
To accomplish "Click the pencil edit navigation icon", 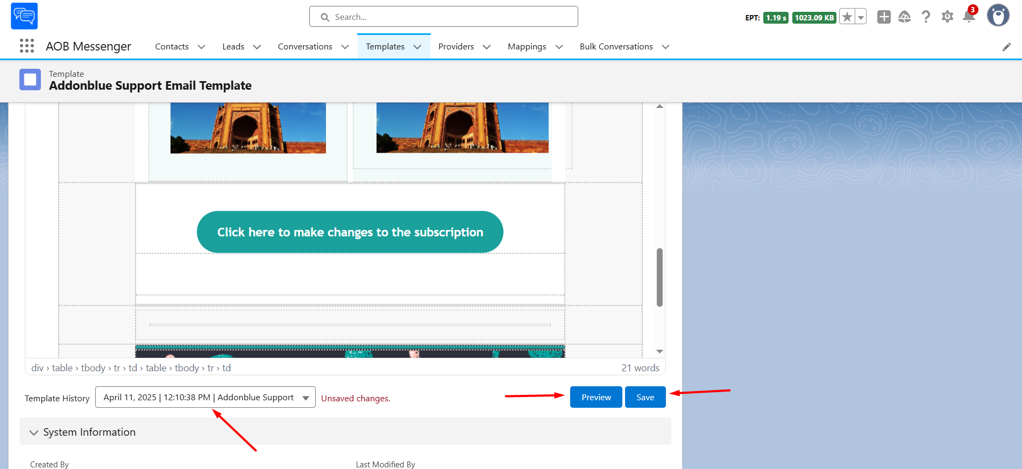I will 1006,47.
